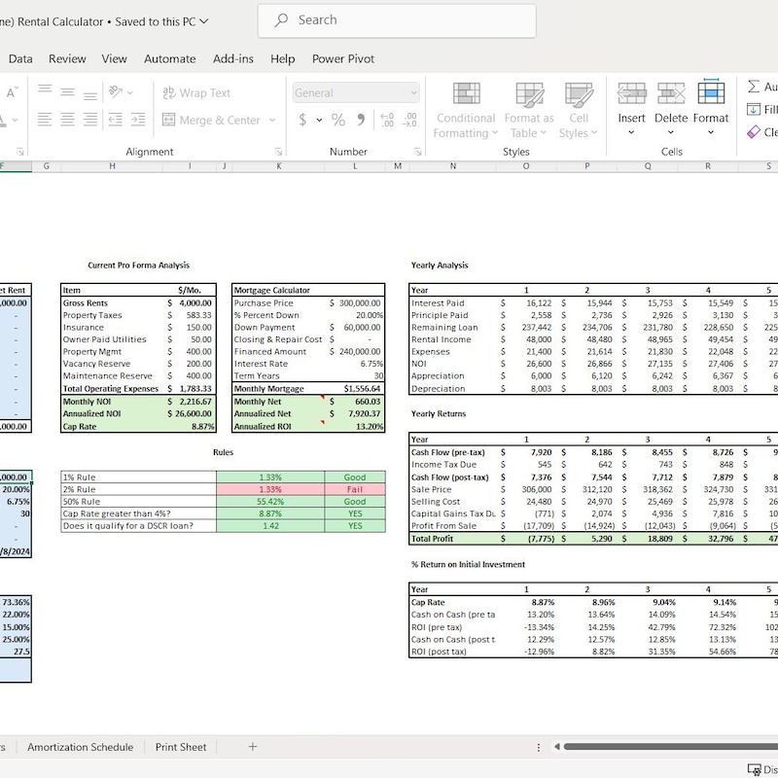Screen dimensions: 778x778
Task: Open the Amortization Schedule sheet tab
Action: tap(83, 747)
